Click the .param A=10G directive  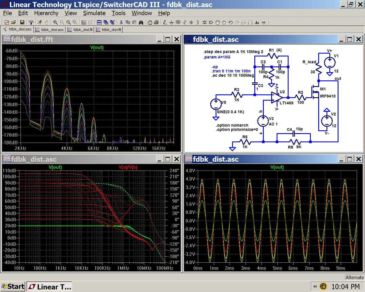click(x=217, y=57)
